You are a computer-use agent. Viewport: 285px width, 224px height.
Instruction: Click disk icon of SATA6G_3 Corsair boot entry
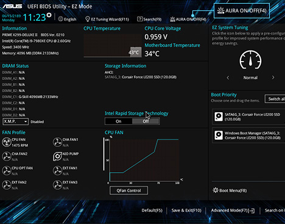click(x=219, y=117)
